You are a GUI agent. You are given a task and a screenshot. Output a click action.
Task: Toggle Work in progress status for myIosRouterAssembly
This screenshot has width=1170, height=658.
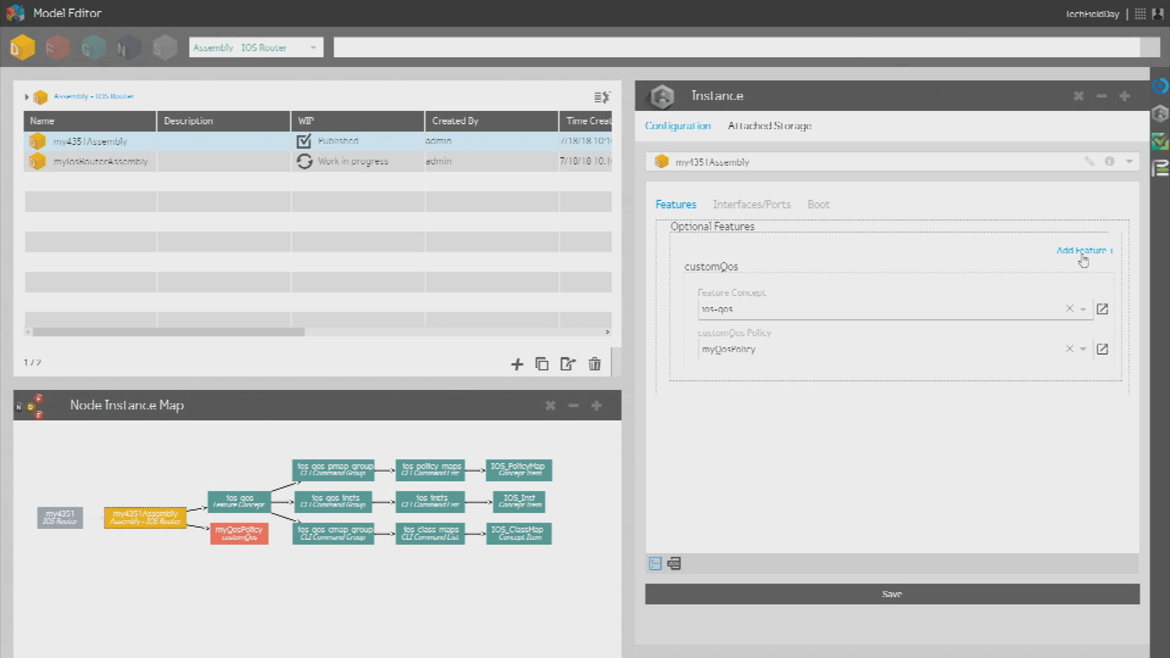click(x=304, y=161)
